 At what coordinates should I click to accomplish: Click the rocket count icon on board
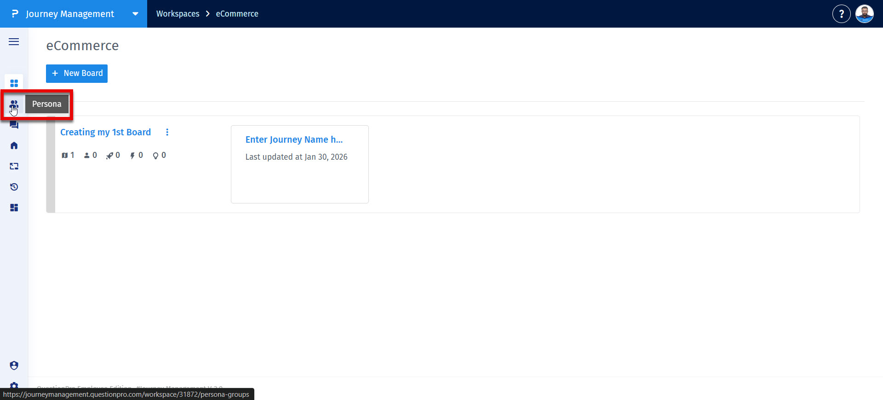109,156
